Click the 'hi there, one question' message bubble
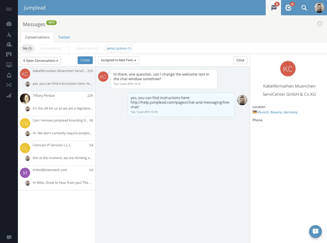The height and width of the screenshot is (243, 327). click(164, 79)
